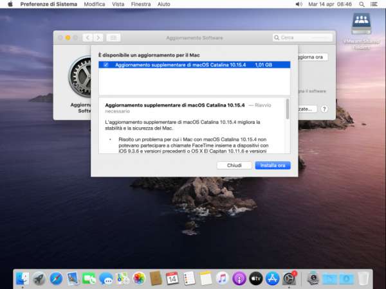Open Contacts in the Dock
The image size is (386, 289).
156,279
